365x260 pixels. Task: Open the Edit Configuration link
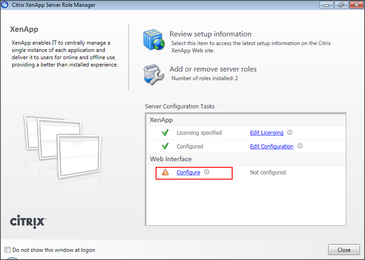point(272,147)
